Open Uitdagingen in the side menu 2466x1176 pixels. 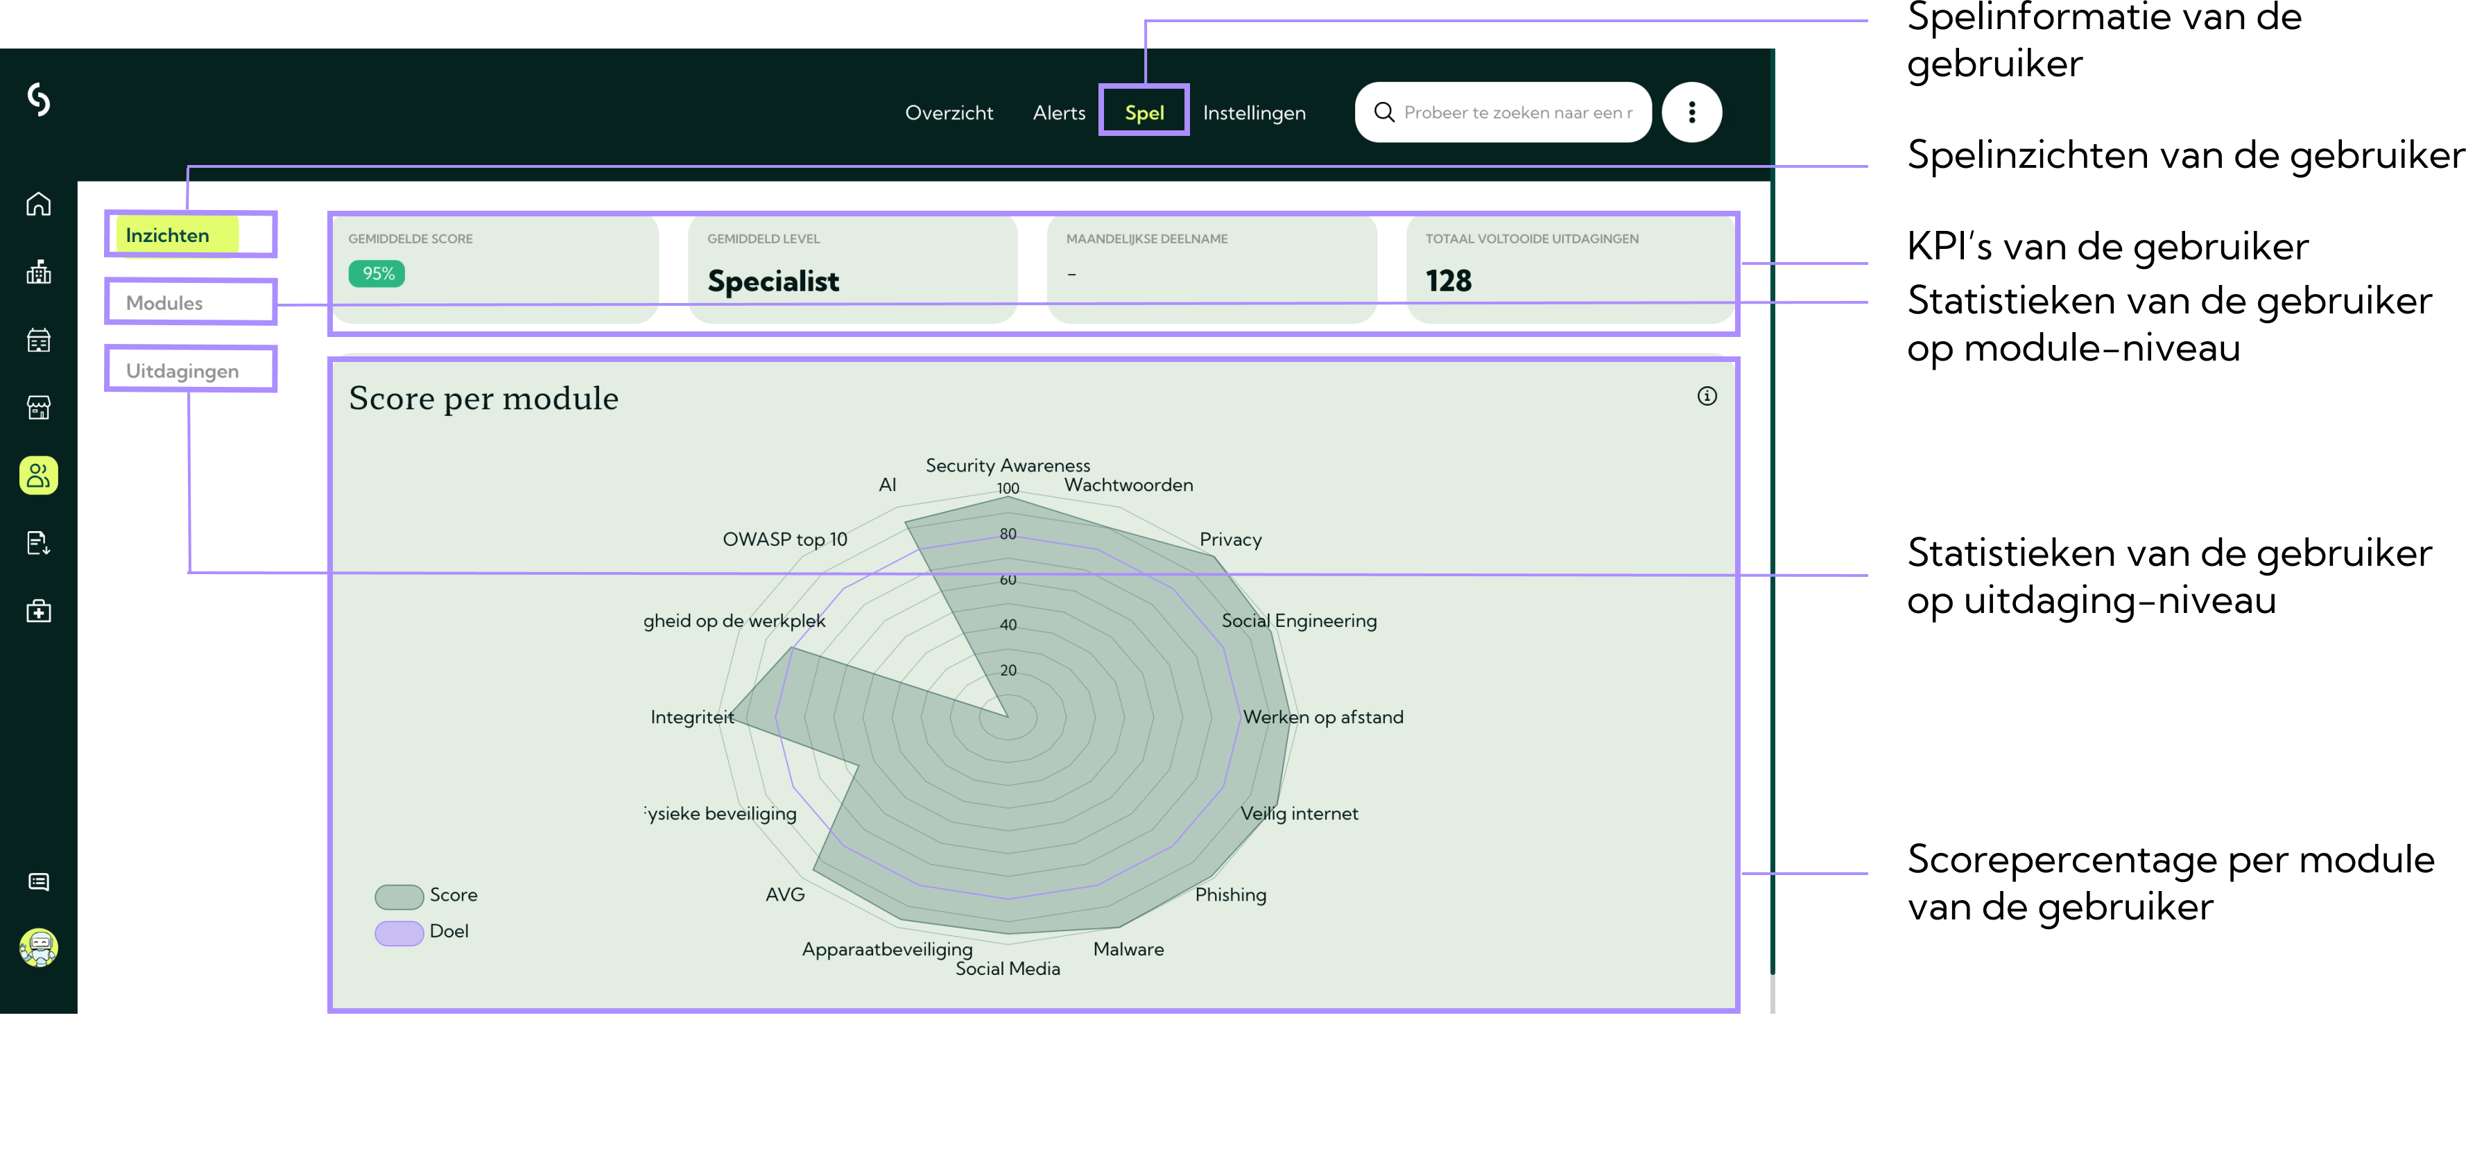[182, 371]
